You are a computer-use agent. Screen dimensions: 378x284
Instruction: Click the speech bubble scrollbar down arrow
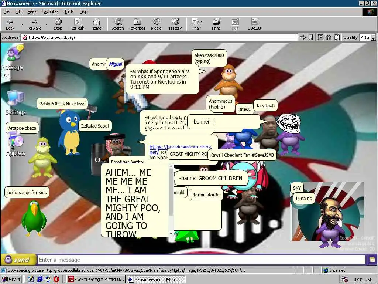[x=171, y=234]
